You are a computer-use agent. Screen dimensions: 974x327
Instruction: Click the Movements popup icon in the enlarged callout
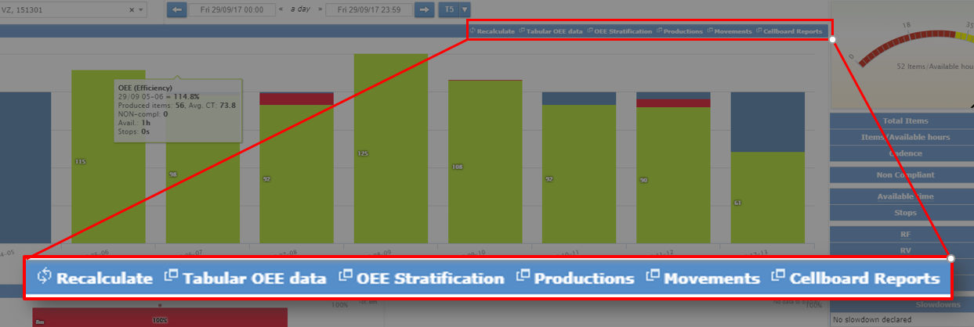pos(653,277)
